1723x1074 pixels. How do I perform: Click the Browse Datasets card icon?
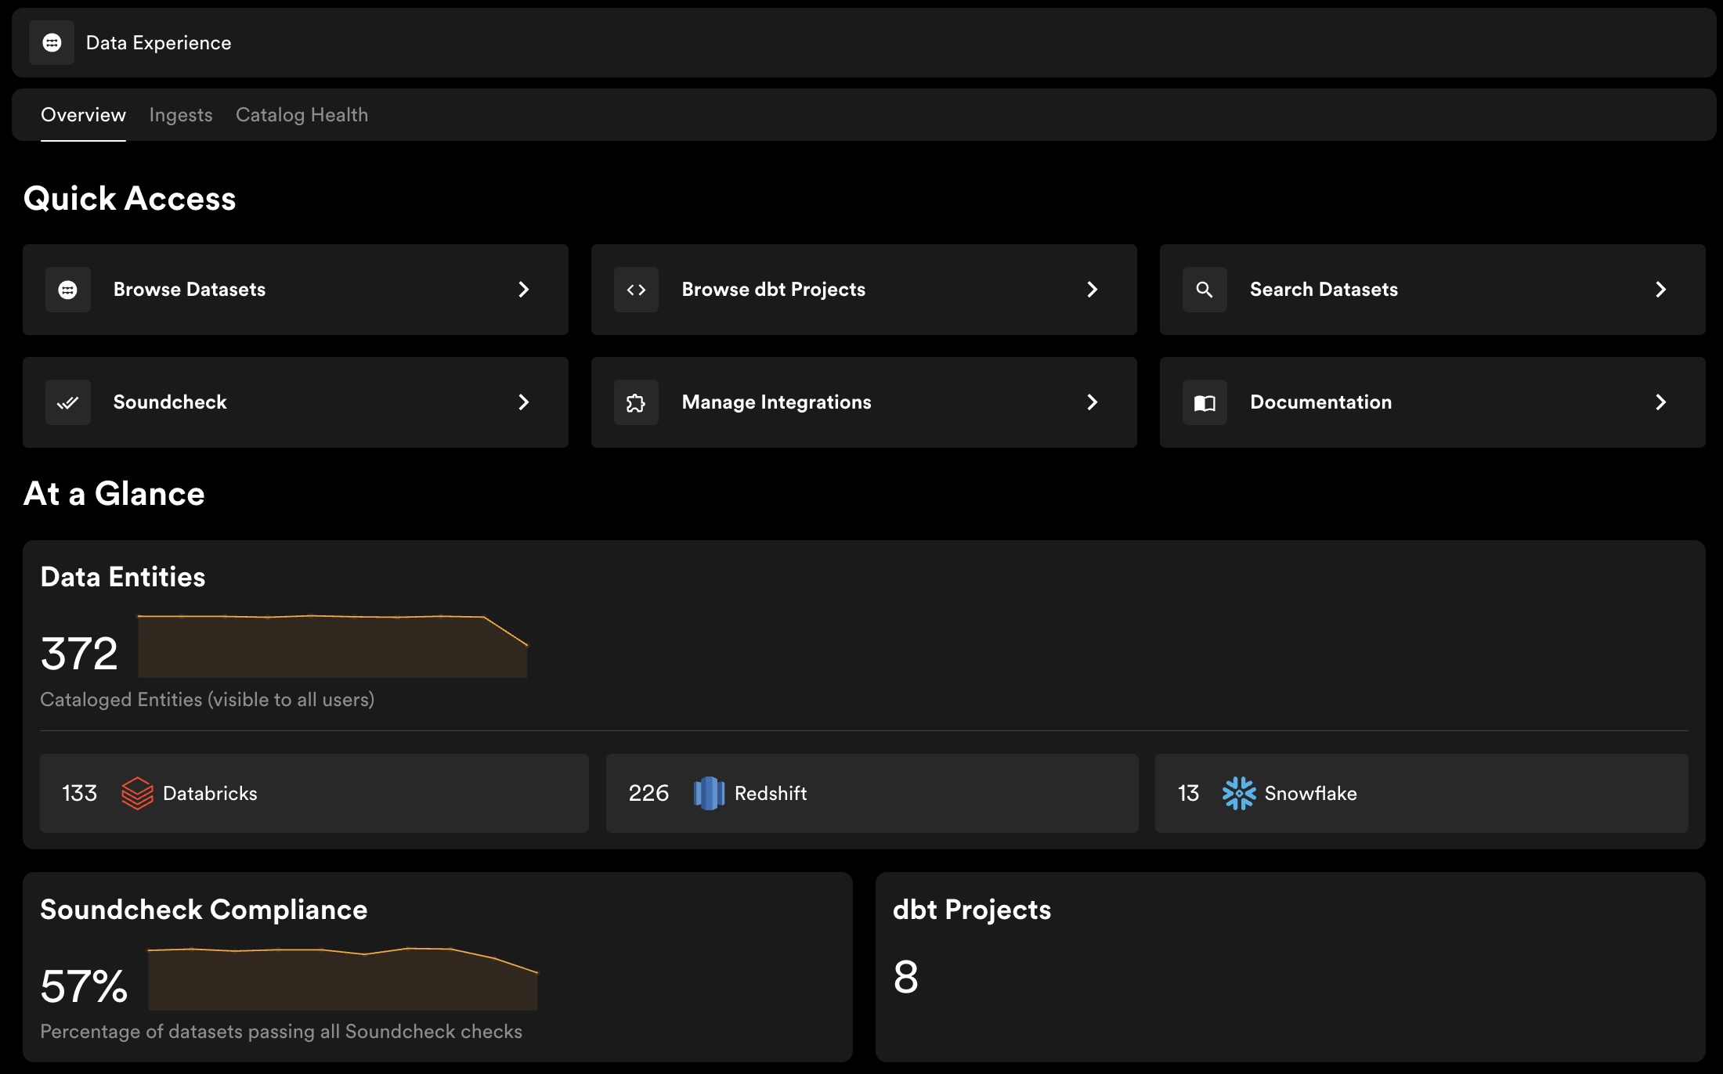[68, 290]
